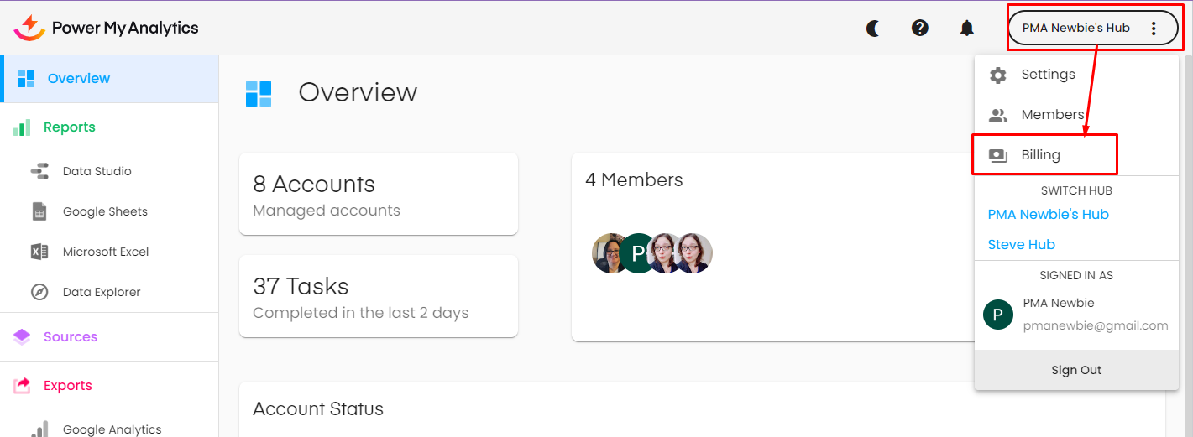Expand the Reports sidebar section
Screen dimensions: 1193x437
coord(70,127)
